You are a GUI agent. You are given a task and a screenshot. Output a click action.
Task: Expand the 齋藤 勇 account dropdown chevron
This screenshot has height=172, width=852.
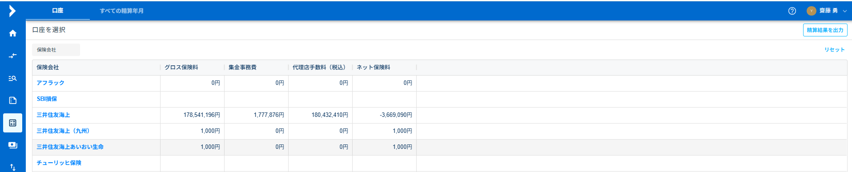[x=844, y=11]
